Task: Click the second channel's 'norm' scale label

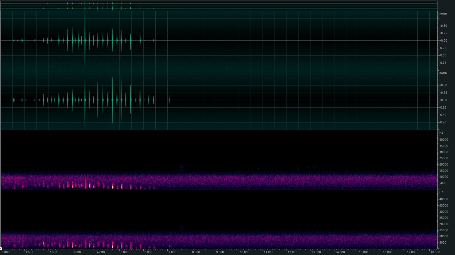Action: coord(443,73)
